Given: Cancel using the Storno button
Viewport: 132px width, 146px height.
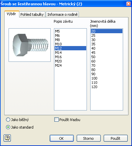Looking at the screenshot, I should click(x=89, y=138).
